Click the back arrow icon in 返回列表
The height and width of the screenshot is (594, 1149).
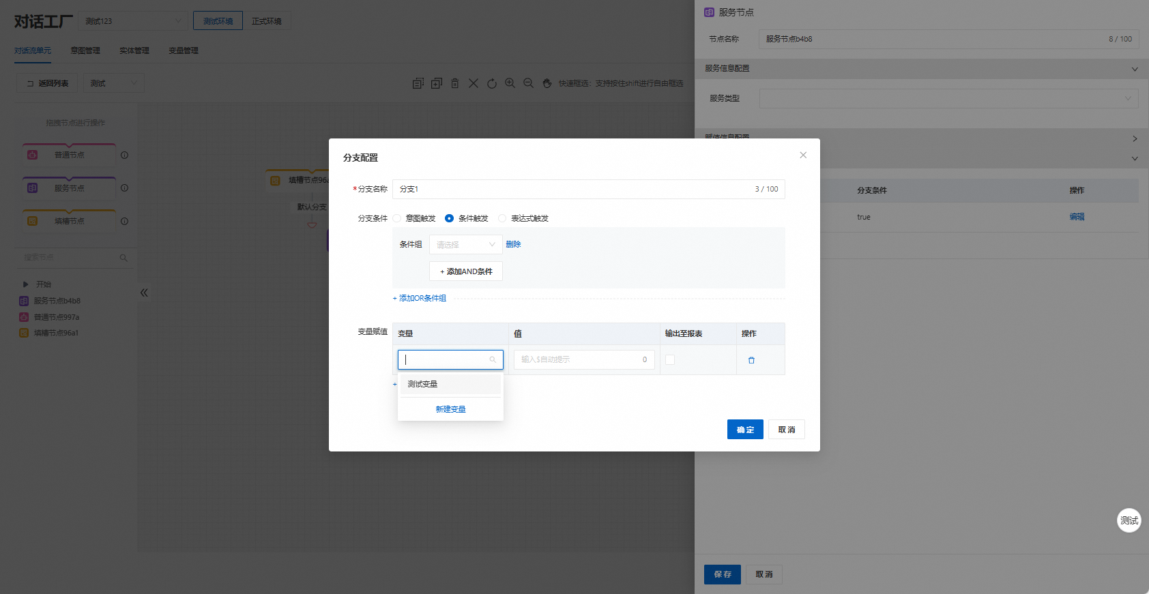coord(30,83)
